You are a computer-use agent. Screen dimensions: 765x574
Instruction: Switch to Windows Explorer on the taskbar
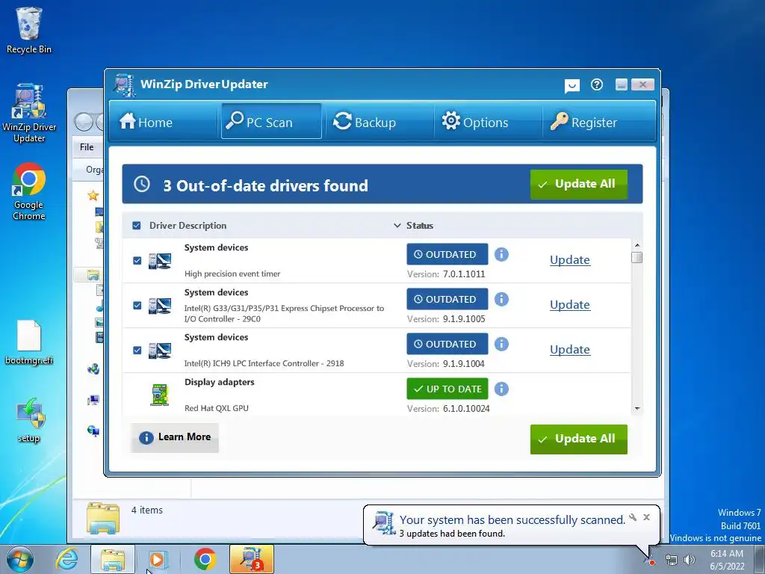[x=113, y=559]
